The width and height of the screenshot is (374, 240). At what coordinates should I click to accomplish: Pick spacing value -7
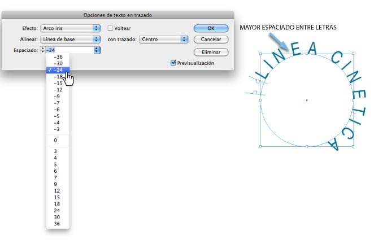pyautogui.click(x=58, y=103)
